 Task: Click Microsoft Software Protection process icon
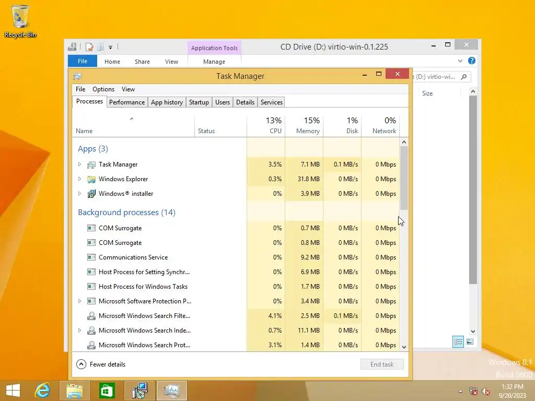tap(91, 301)
